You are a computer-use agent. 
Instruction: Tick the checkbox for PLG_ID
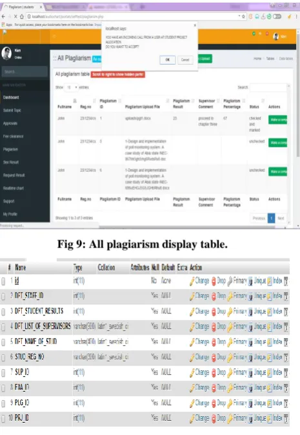pyautogui.click(x=3, y=403)
